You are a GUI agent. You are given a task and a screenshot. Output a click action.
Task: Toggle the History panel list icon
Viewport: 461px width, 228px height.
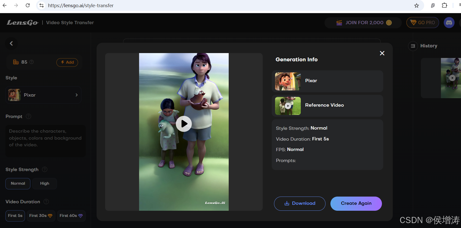tap(413, 46)
